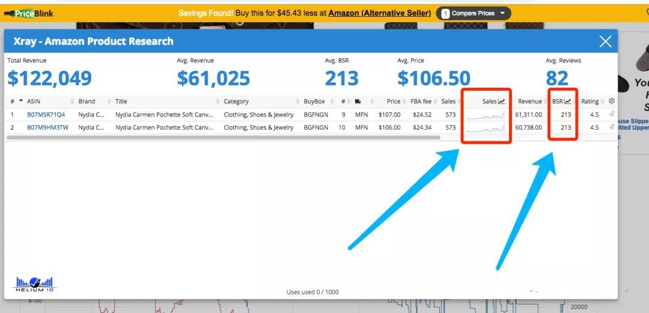Open ASIN B07M5R71Q4 link

[46, 114]
